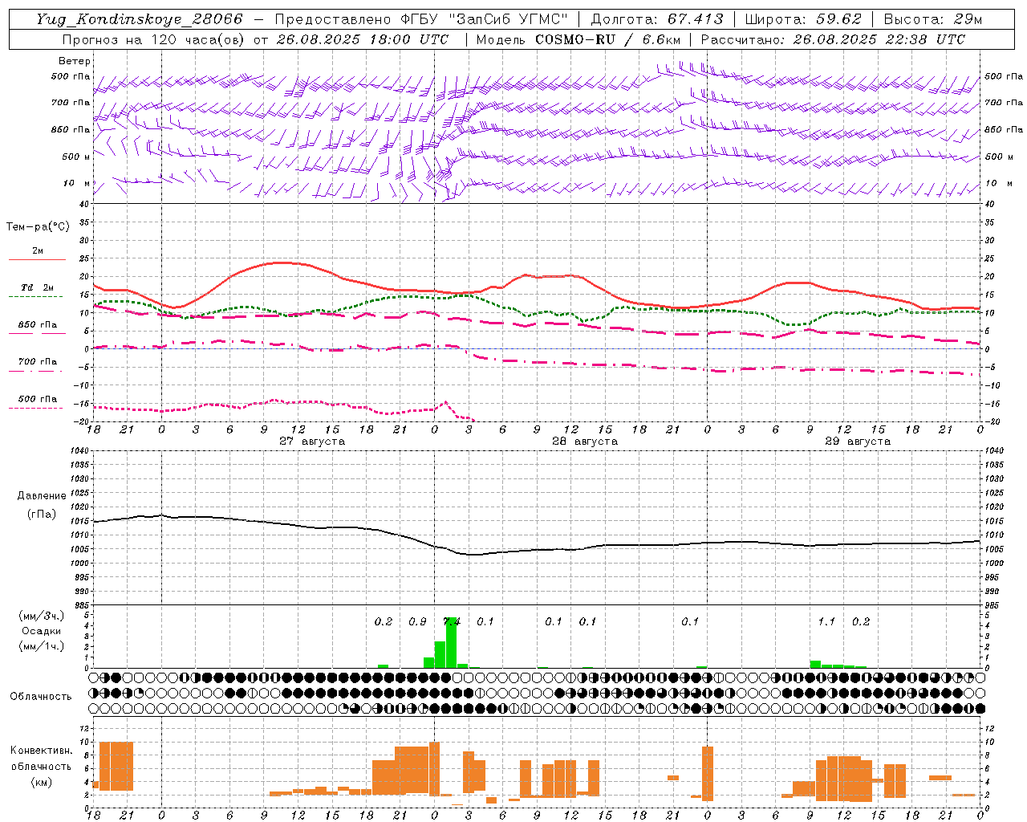This screenshot has height=822, width=1027.
Task: Click the precipitation value '0.9'
Action: coord(417,622)
